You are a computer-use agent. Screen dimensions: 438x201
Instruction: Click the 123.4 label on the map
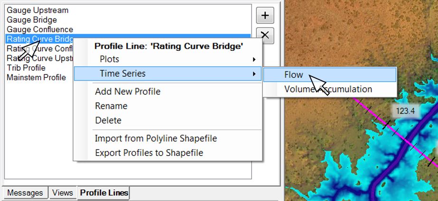405,111
